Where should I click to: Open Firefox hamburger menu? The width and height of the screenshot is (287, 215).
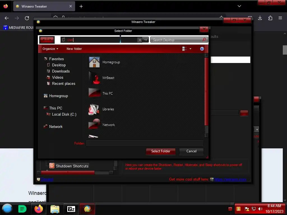[280, 18]
